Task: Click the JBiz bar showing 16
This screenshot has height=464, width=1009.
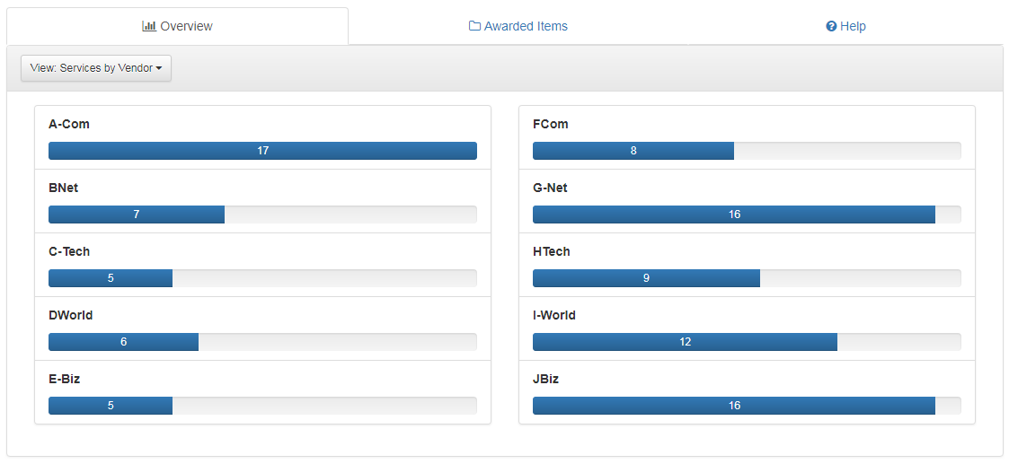Action: pyautogui.click(x=733, y=406)
